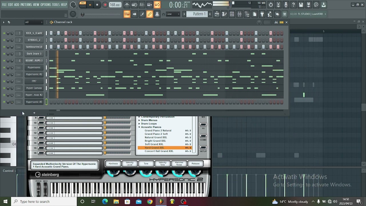The image size is (366, 206).
Task: Click the BISONT_RUMS 3 channel button
Action: [34, 61]
